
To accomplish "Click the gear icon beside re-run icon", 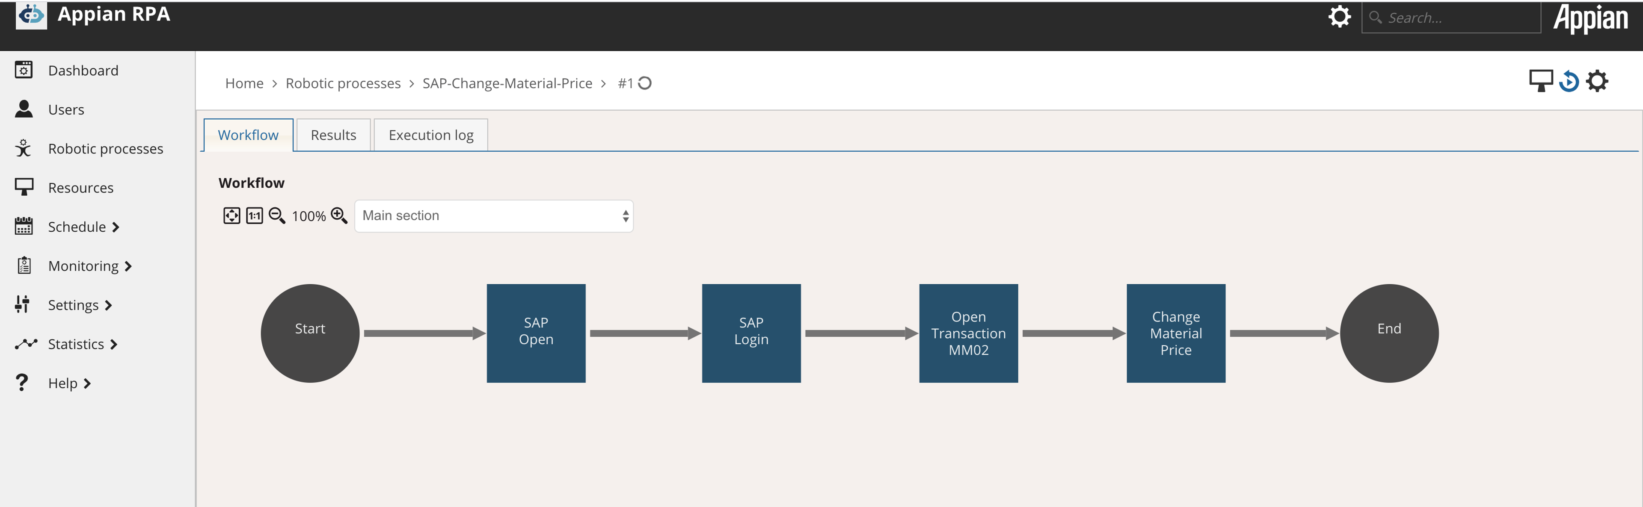I will click(1597, 81).
